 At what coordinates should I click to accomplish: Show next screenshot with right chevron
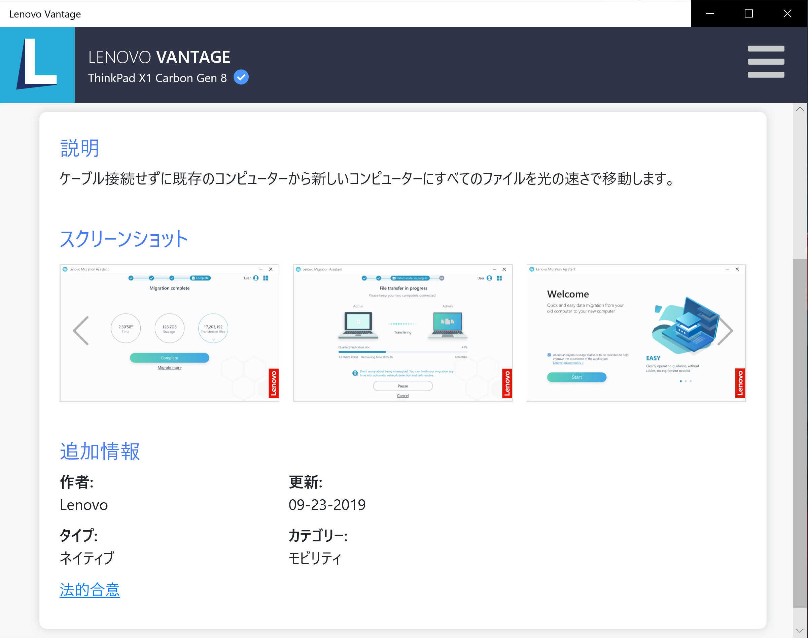coord(725,331)
